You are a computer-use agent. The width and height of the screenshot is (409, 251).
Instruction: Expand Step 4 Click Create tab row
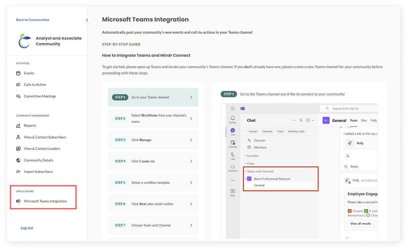153,161
